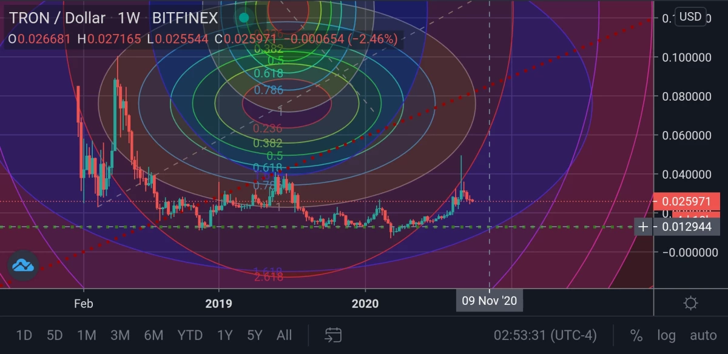Click the 1W interval label
Image resolution: width=728 pixels, height=354 pixels.
pos(129,18)
